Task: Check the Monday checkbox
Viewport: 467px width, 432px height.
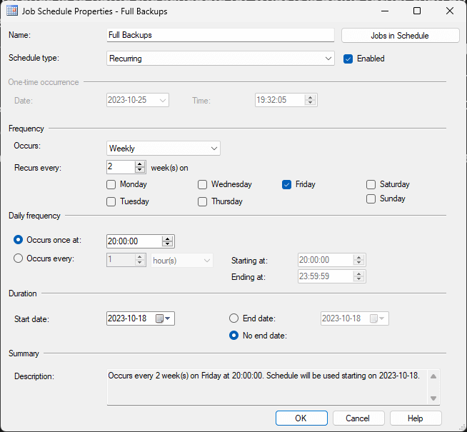Action: coord(111,184)
